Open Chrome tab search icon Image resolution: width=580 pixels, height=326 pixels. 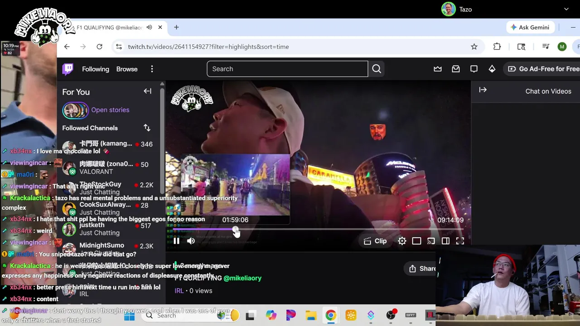(x=521, y=47)
